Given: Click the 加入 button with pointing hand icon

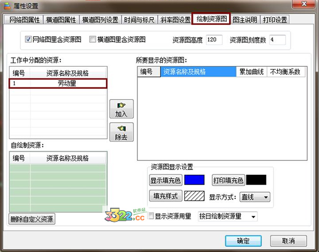Looking at the screenshot, I should point(122,109).
